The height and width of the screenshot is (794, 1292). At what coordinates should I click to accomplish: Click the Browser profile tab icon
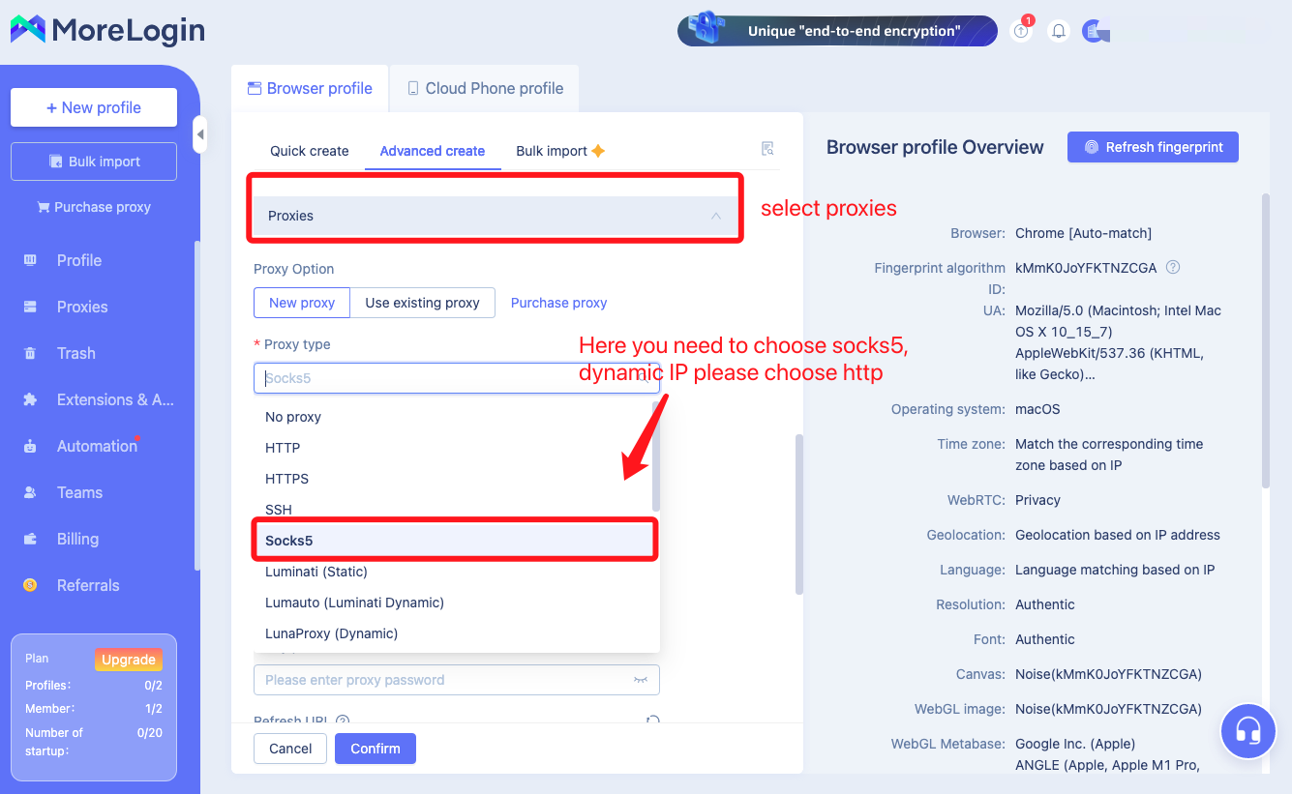(255, 88)
